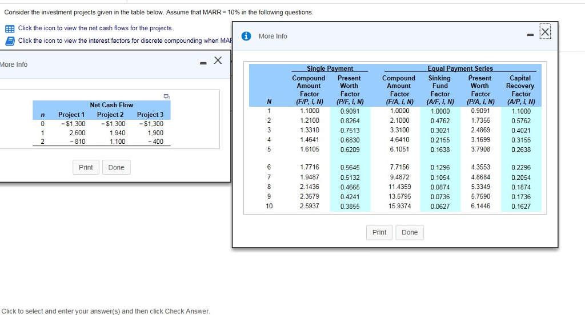The image size is (585, 315).
Task: Click the (P/A, i, N) column header
Action: [480, 102]
